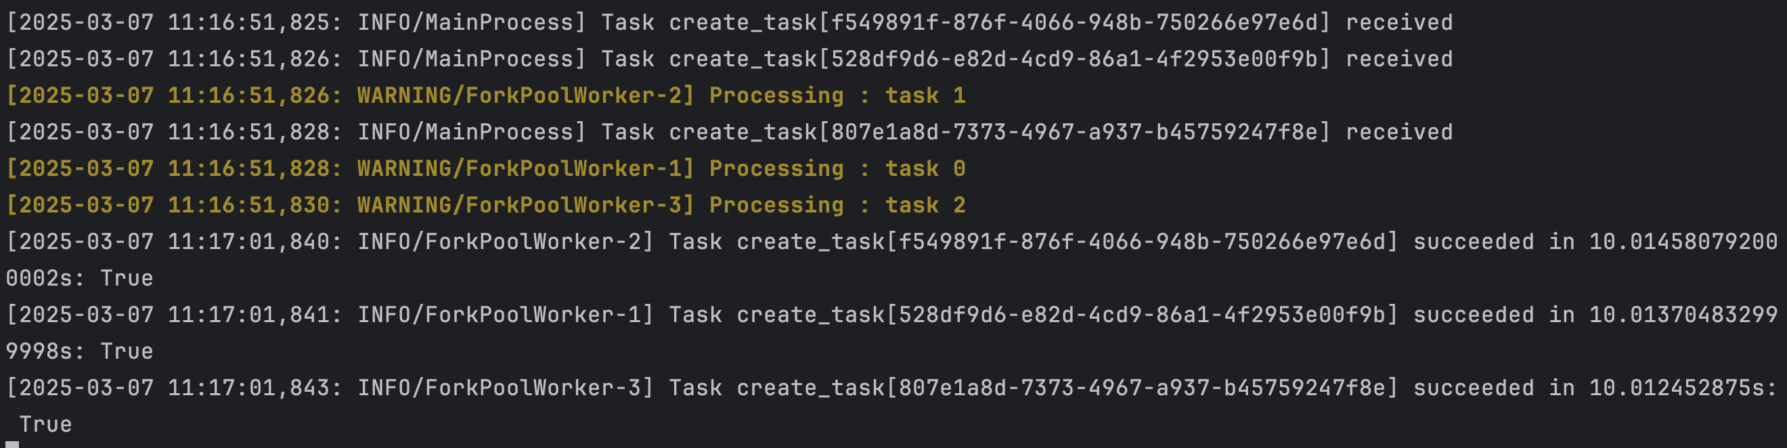Click INFO/MainProcess label on second line

point(466,59)
